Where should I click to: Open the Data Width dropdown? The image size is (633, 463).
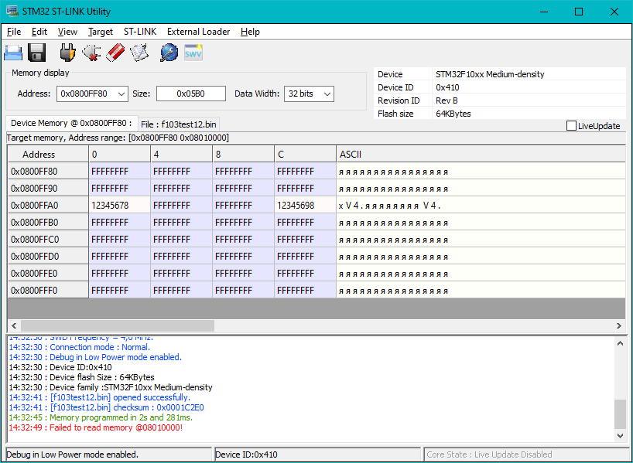tap(327, 94)
